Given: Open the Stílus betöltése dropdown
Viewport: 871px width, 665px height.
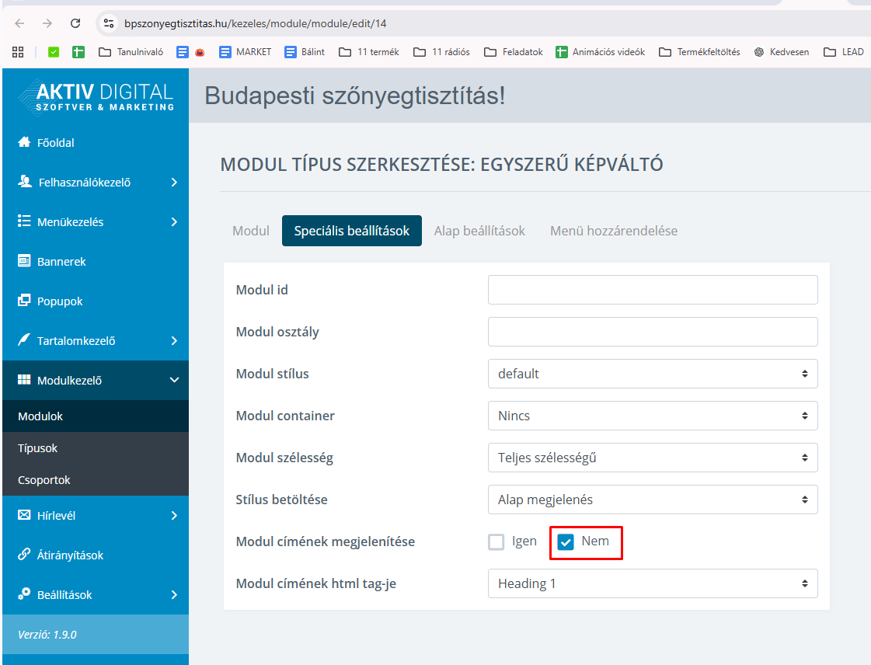Looking at the screenshot, I should (x=653, y=500).
